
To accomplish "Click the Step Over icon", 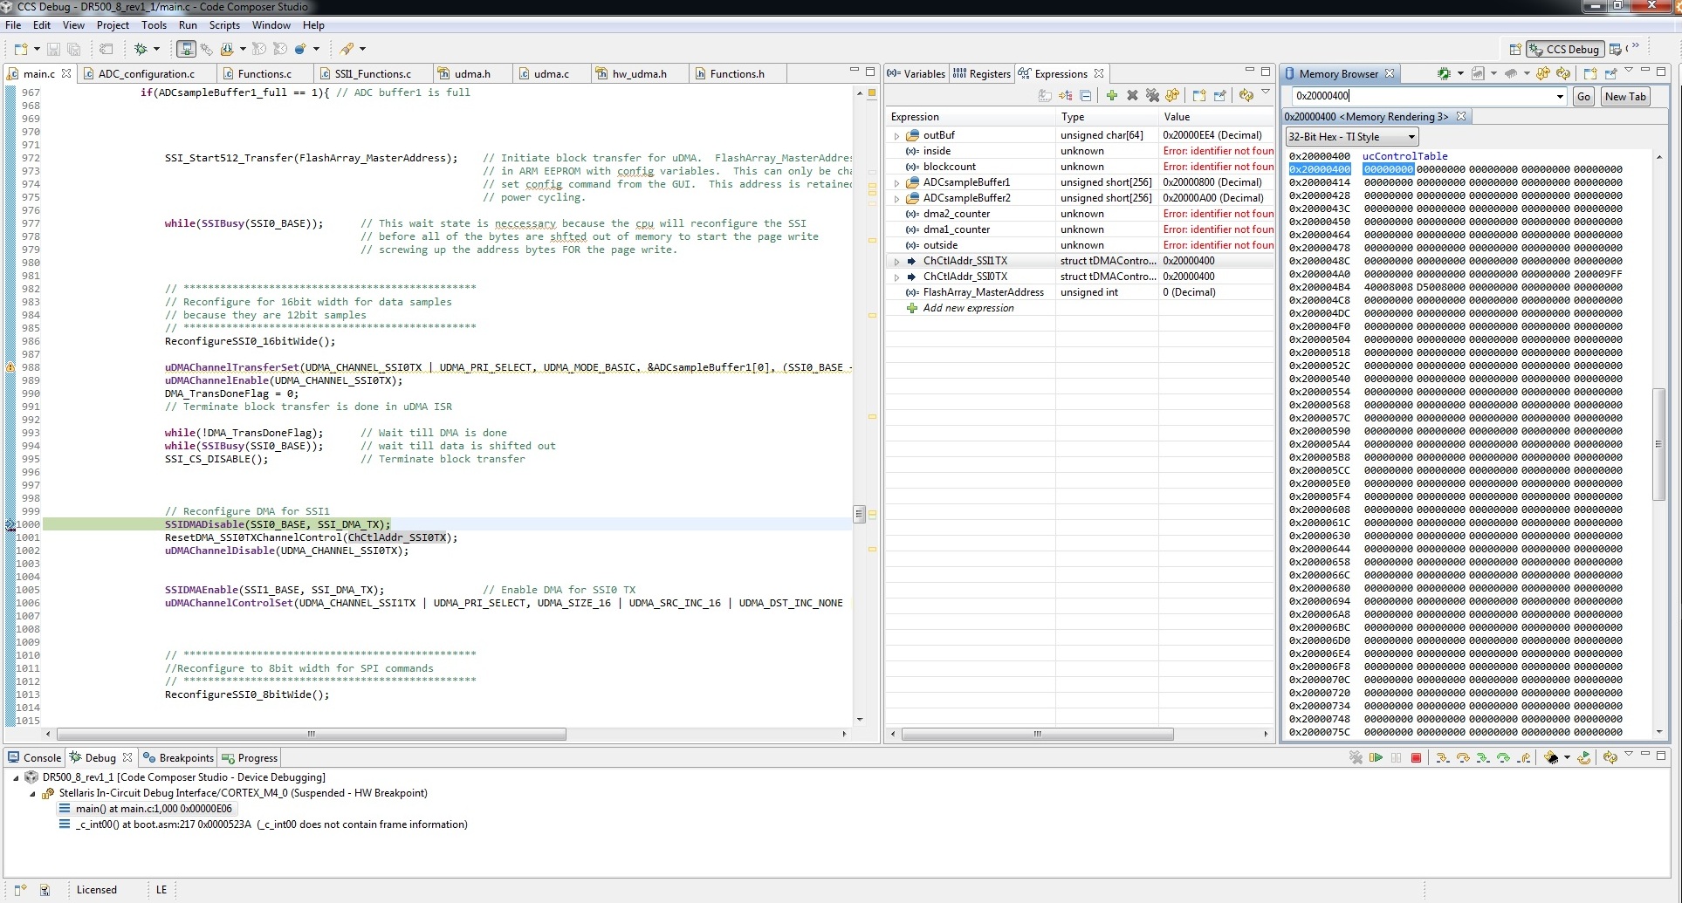I will 1463,758.
